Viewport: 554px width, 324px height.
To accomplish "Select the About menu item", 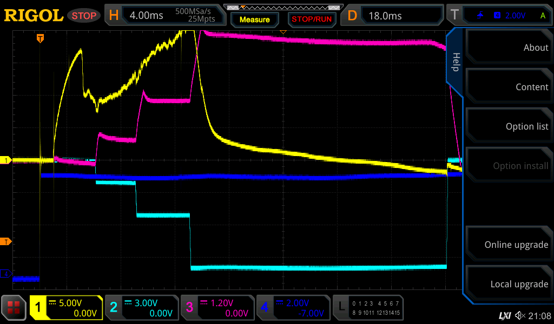I will [509, 48].
